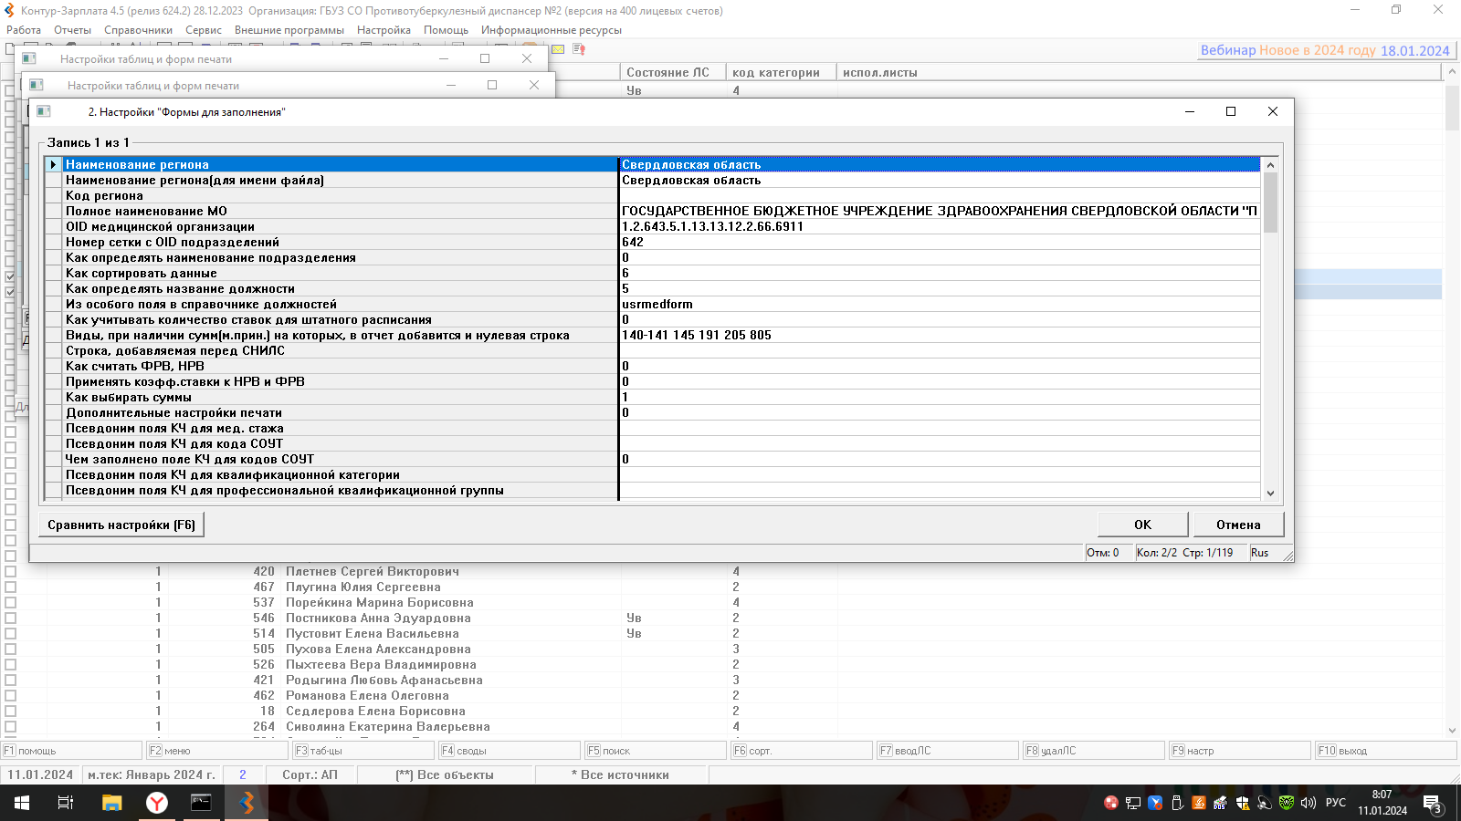
Task: Click the Отмена button
Action: pyautogui.click(x=1238, y=525)
